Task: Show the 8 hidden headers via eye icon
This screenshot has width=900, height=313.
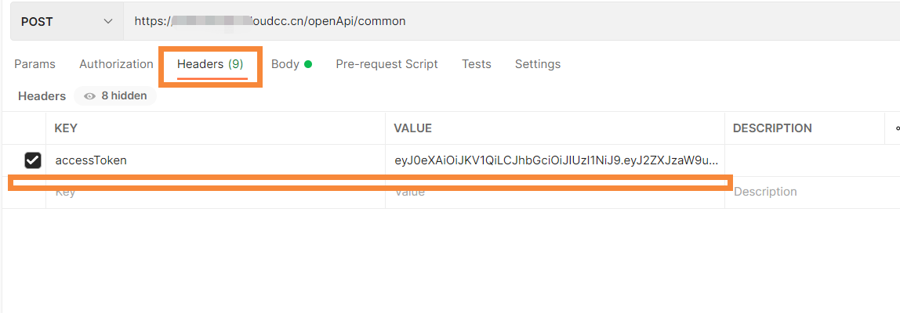Action: 116,96
